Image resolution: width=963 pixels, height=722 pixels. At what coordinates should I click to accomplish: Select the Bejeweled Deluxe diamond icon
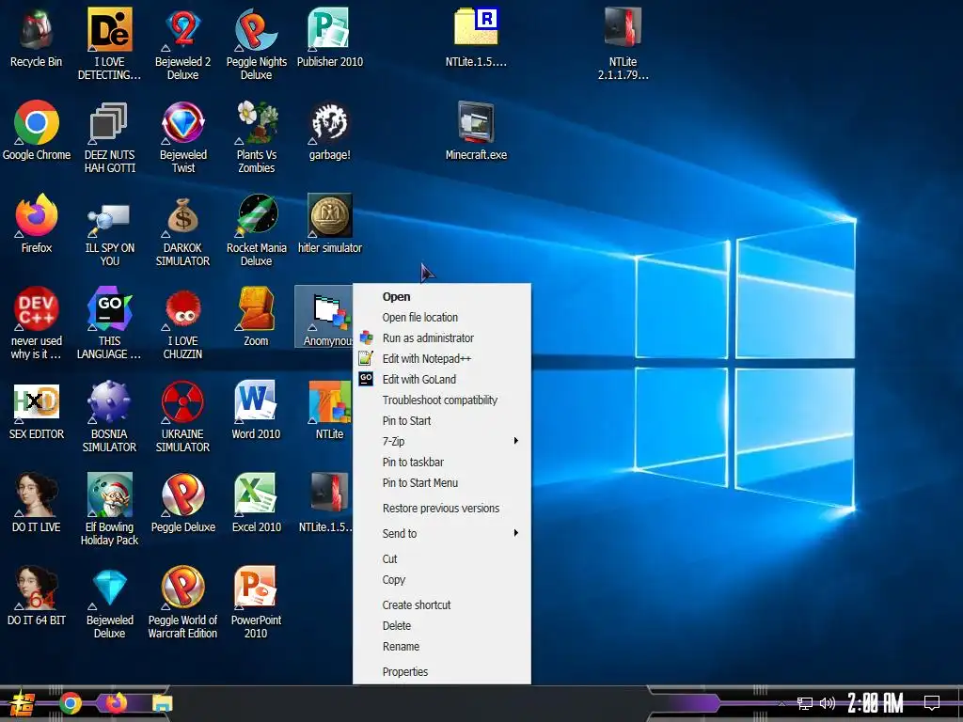[109, 603]
